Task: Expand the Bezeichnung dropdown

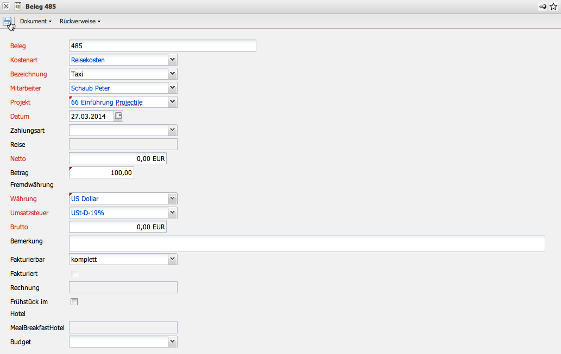Action: click(173, 74)
